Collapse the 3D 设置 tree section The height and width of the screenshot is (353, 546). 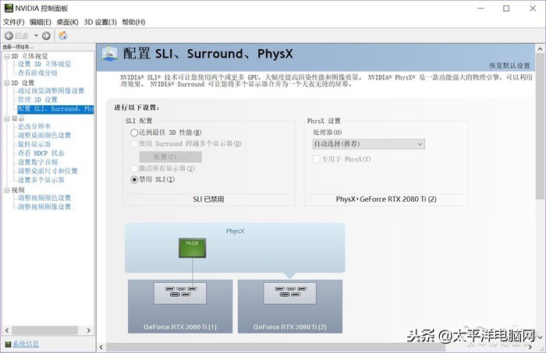6,83
